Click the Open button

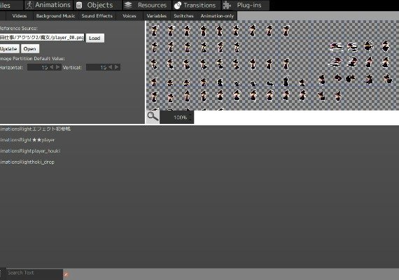pos(30,48)
